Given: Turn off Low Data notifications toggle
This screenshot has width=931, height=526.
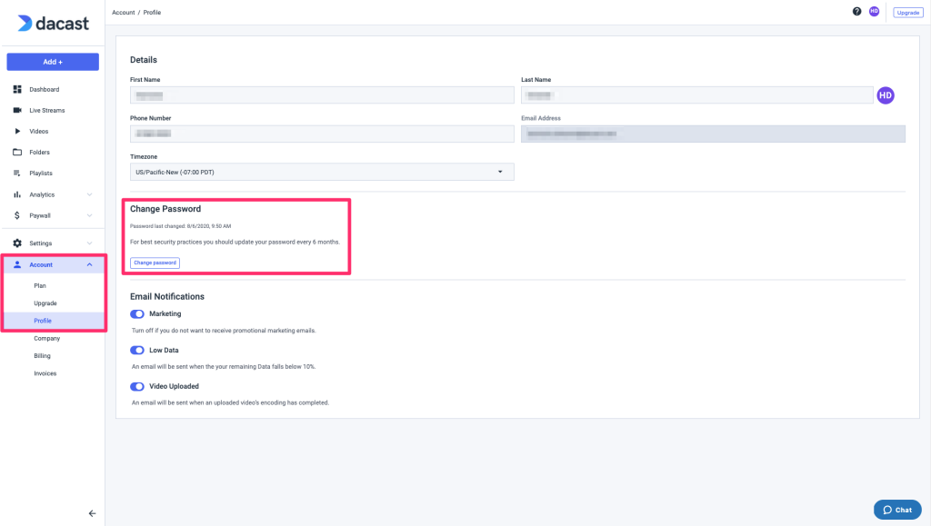Looking at the screenshot, I should click(137, 350).
